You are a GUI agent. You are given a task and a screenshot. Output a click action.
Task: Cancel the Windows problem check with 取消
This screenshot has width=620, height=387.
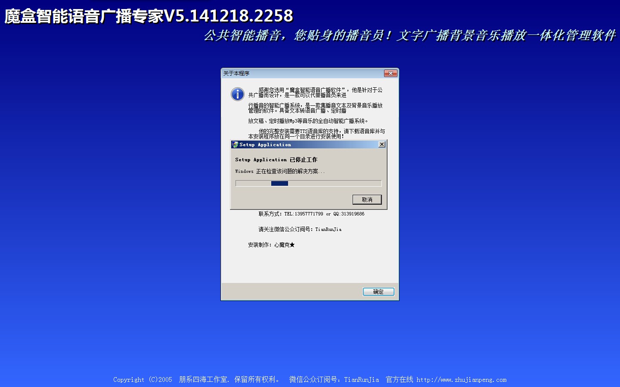(x=367, y=200)
